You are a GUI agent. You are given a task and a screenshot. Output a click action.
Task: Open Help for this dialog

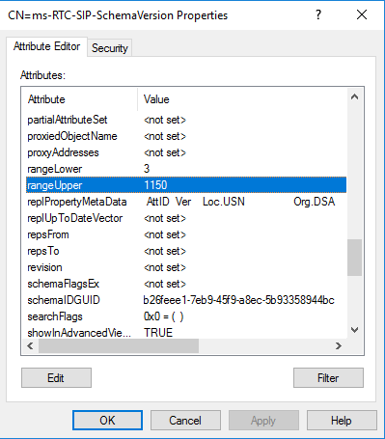coord(342,421)
